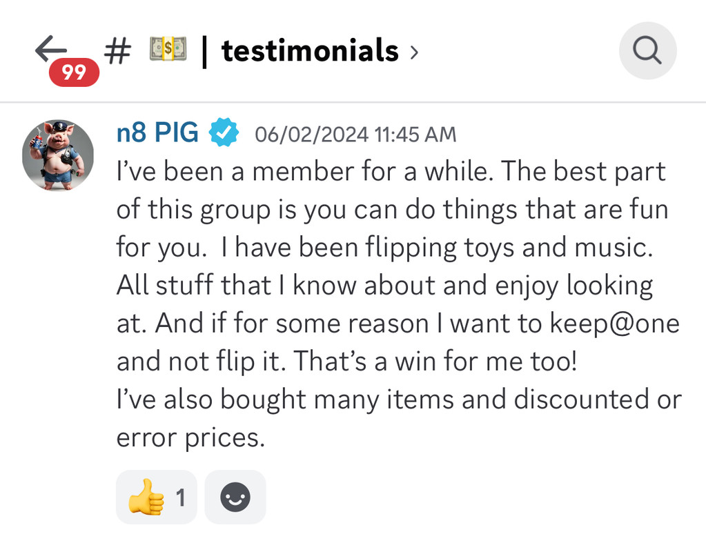Viewport: 706px width, 552px height.
Task: Open search with the magnifier icon
Action: point(647,50)
